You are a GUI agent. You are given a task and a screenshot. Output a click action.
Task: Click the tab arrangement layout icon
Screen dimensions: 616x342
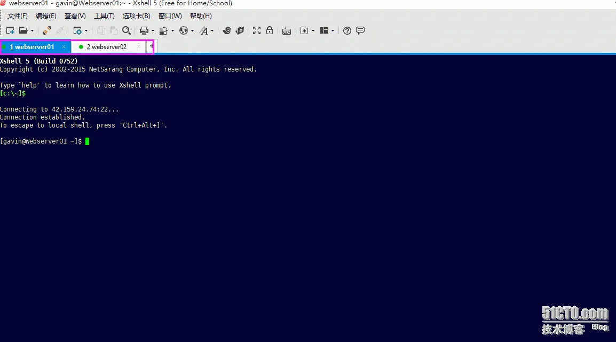pyautogui.click(x=323, y=30)
